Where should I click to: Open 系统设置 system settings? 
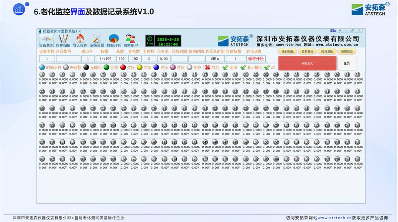coord(97,40)
